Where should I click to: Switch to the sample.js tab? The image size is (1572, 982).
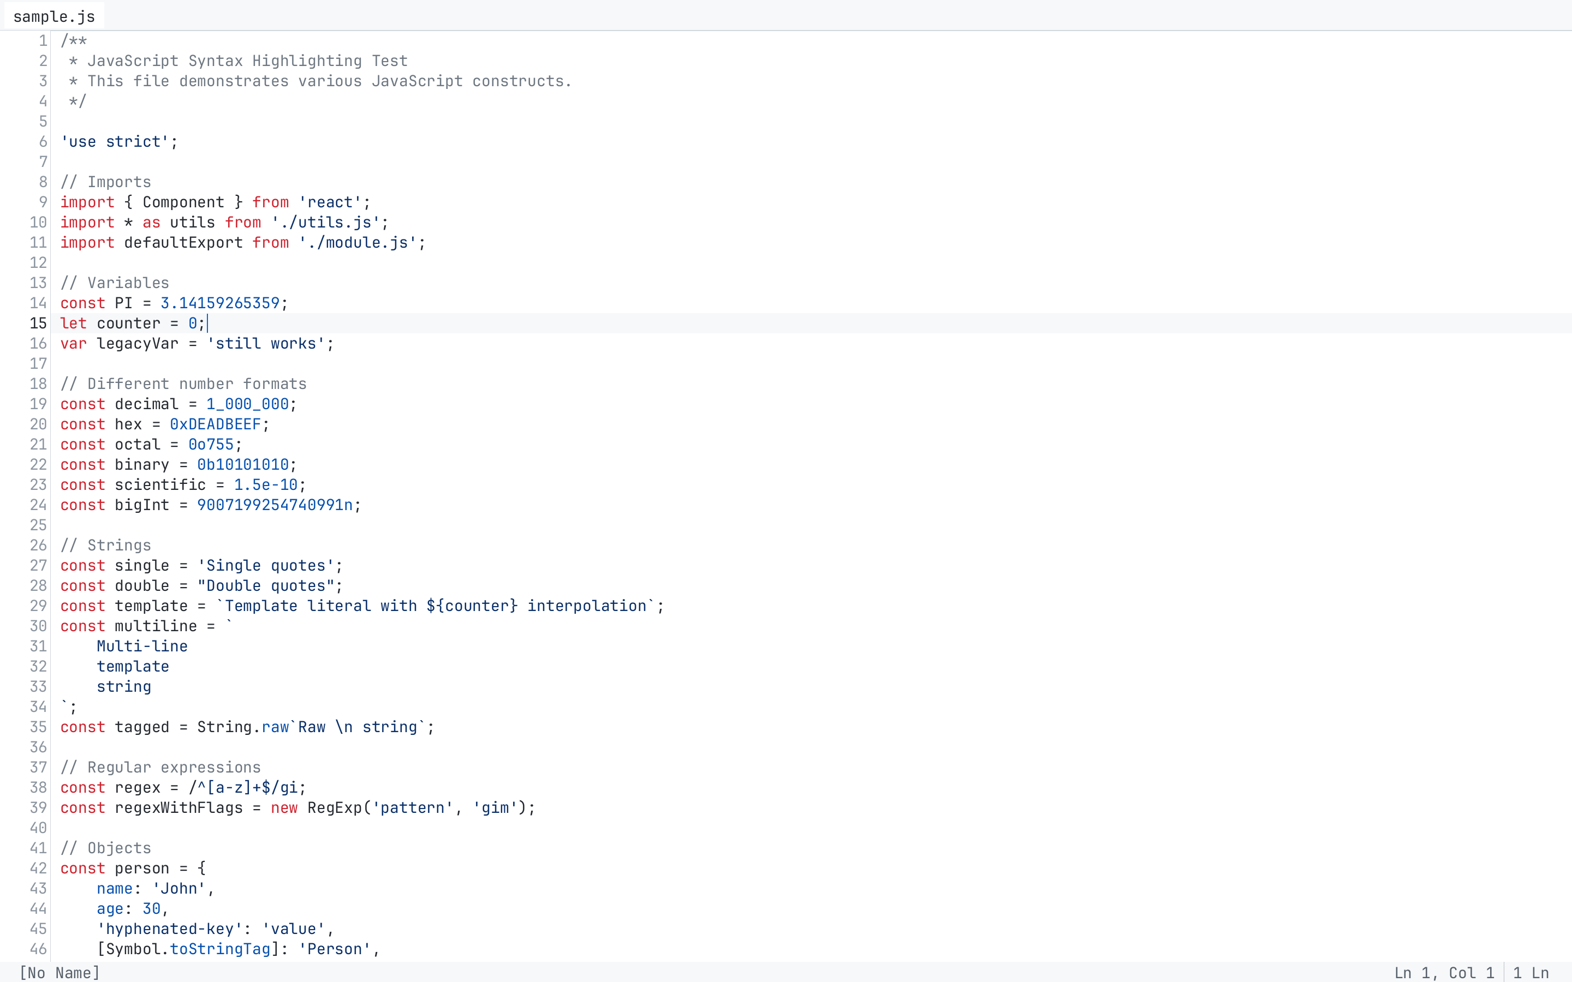(54, 16)
